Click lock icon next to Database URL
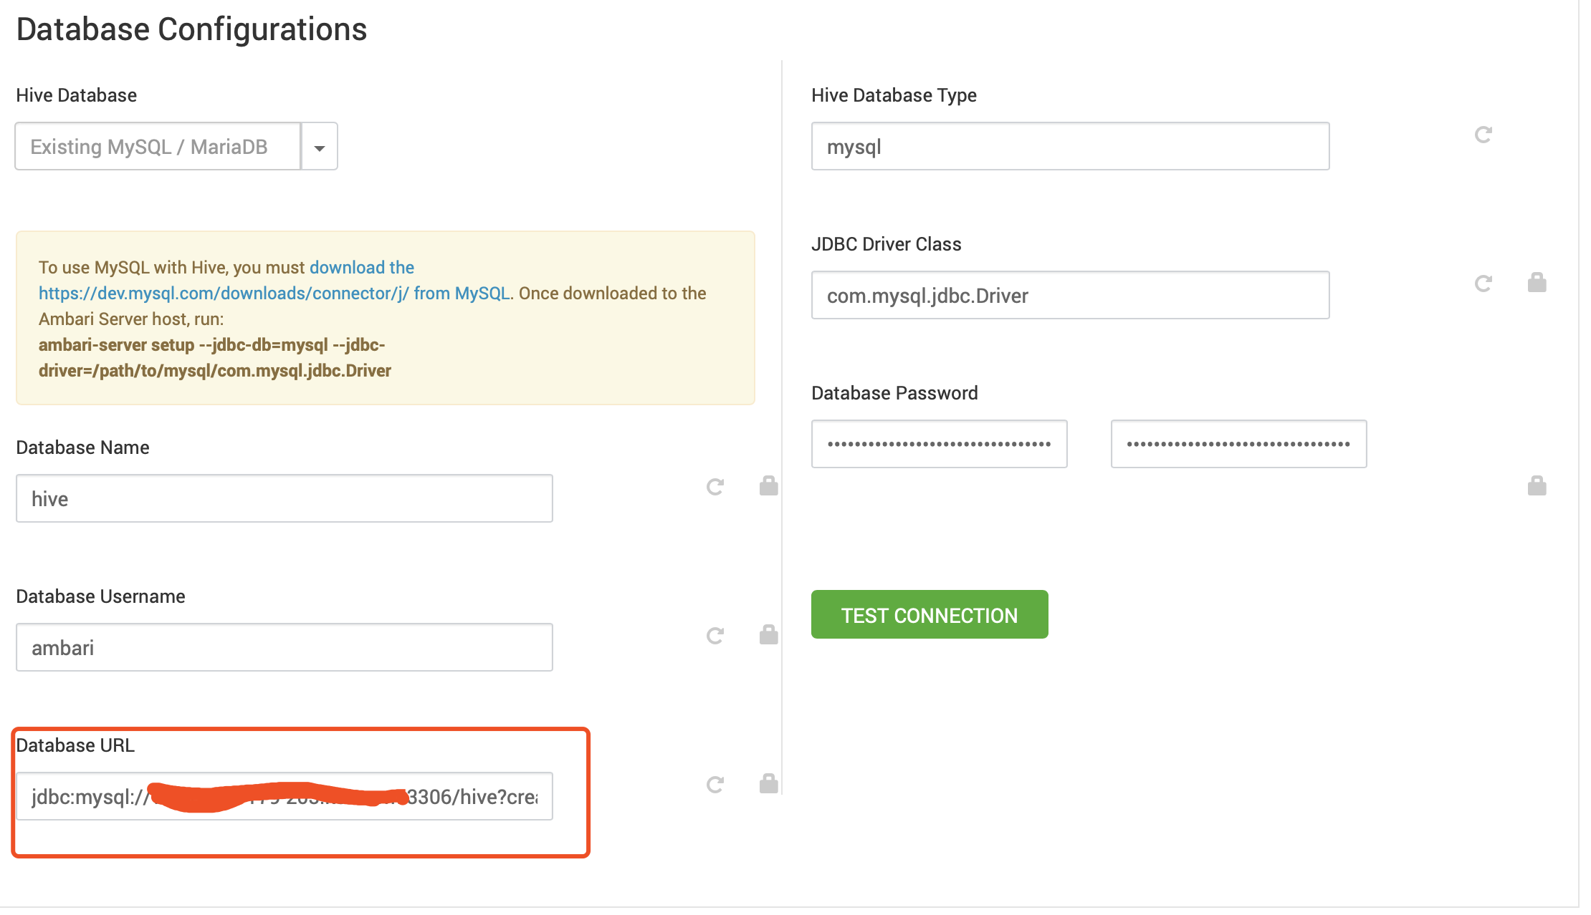This screenshot has height=915, width=1591. point(768,784)
